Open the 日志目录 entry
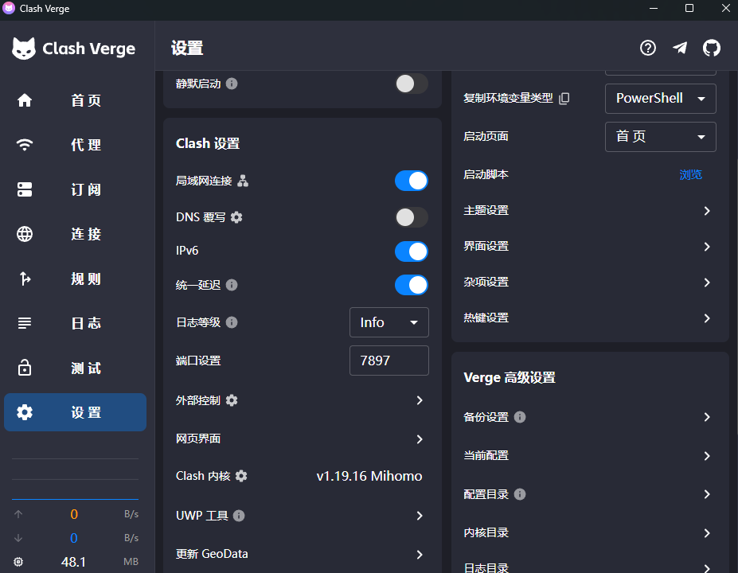 pos(589,566)
